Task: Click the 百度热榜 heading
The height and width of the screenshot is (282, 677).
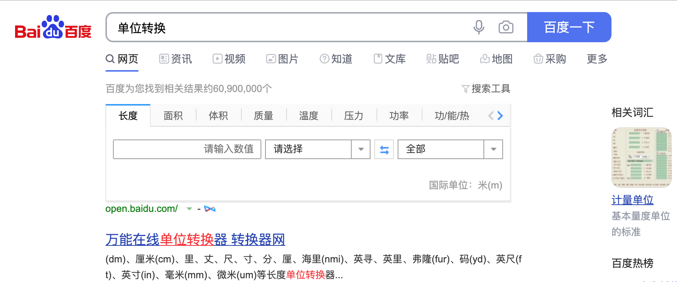Action: pyautogui.click(x=633, y=263)
